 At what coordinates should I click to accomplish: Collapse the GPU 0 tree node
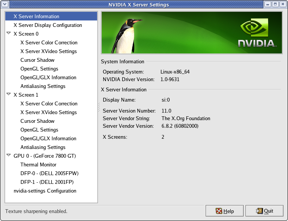(8, 155)
